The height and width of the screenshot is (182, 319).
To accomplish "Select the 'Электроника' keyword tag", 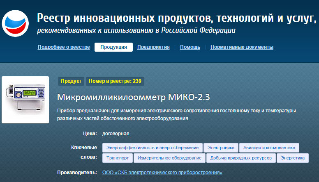I will [x=221, y=148].
